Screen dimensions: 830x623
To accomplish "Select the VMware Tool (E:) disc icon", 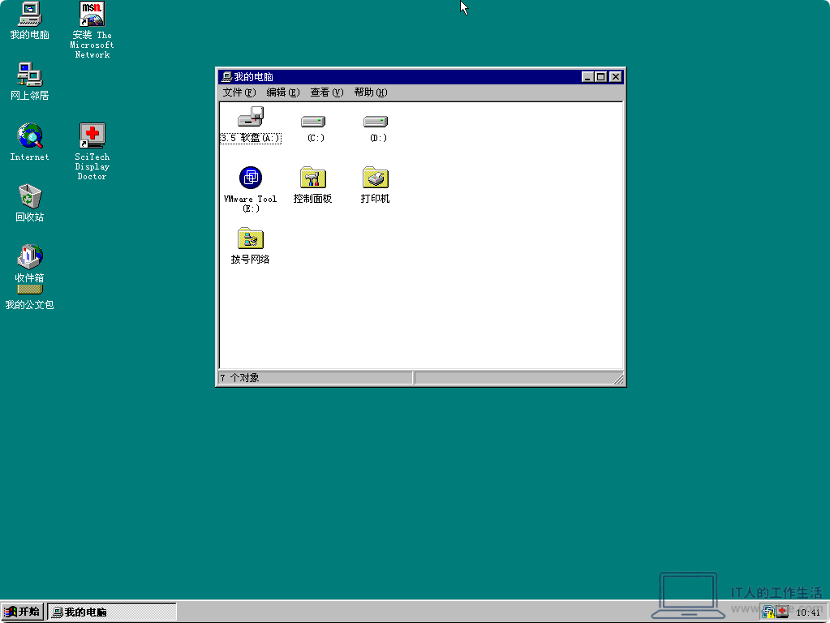I will (251, 178).
